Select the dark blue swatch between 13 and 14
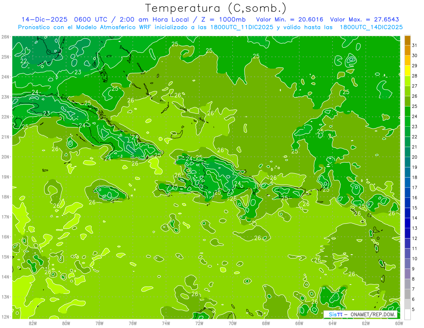Screen dimensions: 424x328 [407, 223]
